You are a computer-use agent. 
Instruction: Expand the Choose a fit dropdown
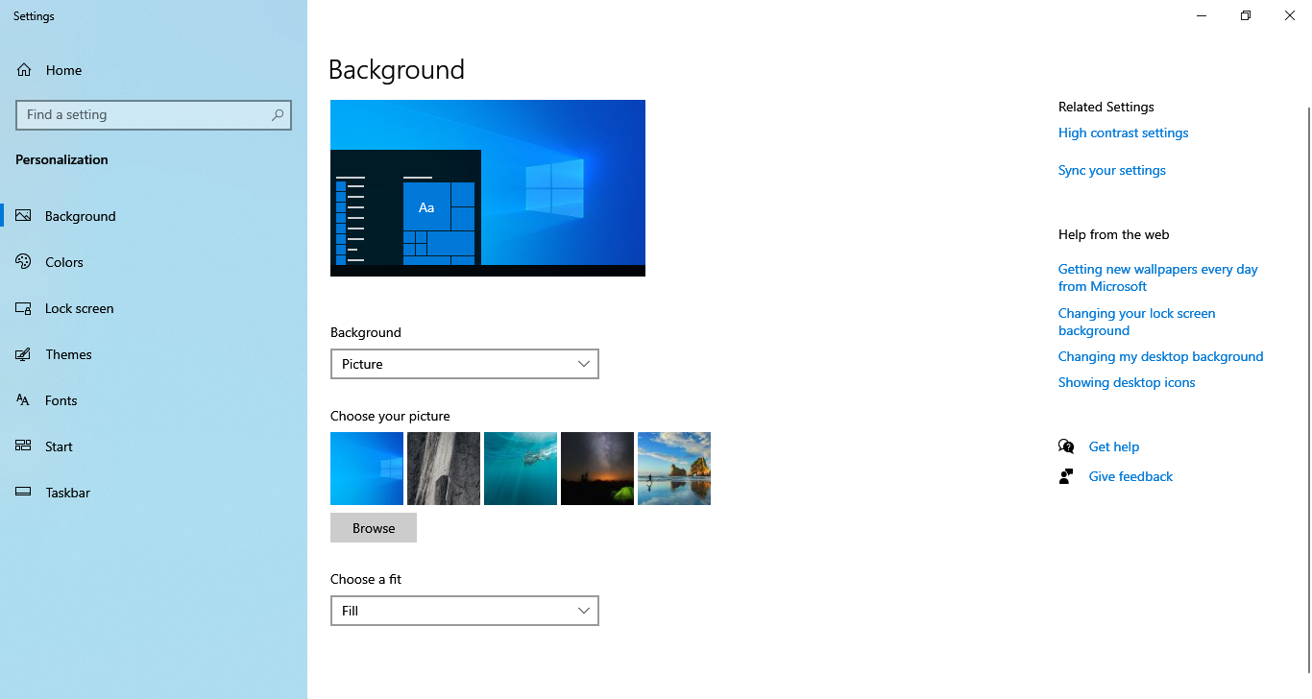(x=465, y=611)
